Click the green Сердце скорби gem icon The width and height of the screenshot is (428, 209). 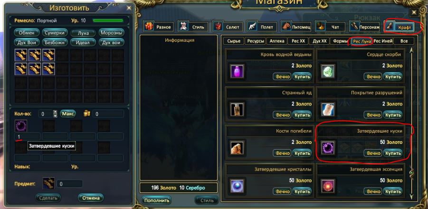point(327,71)
